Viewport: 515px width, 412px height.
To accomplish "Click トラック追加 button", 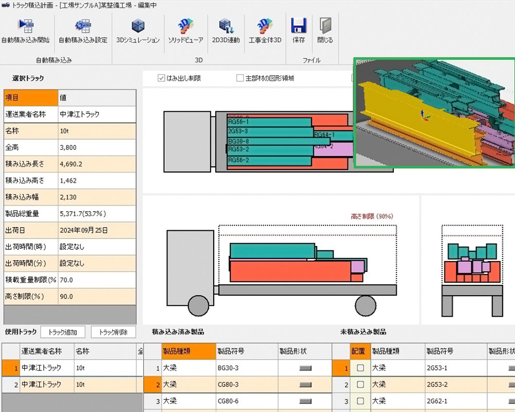I will pyautogui.click(x=63, y=332).
